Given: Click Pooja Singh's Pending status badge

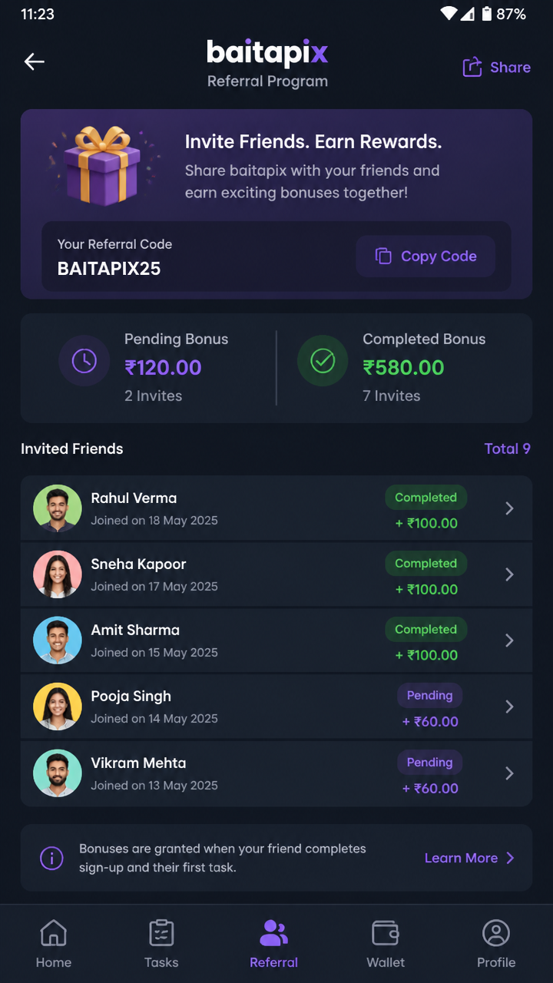Looking at the screenshot, I should click(429, 696).
